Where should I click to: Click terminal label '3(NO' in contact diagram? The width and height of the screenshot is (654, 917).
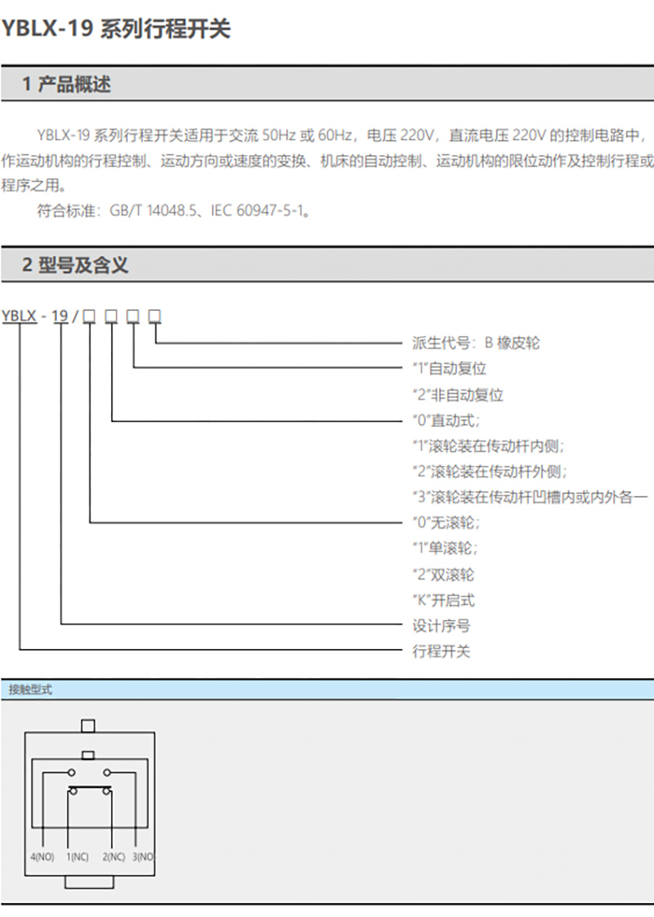[x=143, y=857]
